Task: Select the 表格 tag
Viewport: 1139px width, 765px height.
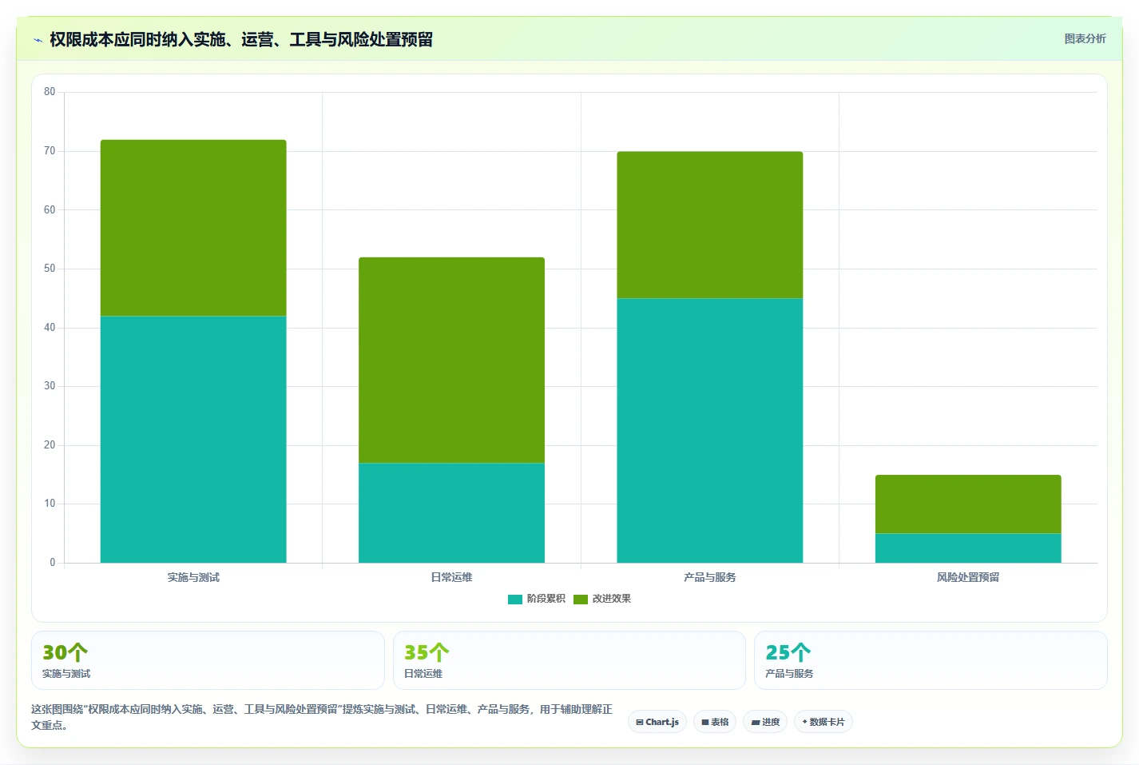Action: [715, 722]
